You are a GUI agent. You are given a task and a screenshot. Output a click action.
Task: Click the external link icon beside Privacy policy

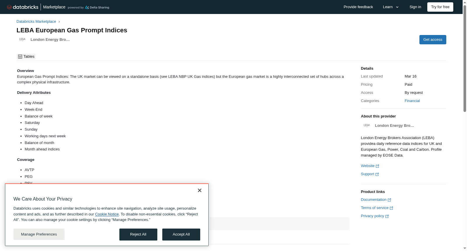(x=387, y=216)
